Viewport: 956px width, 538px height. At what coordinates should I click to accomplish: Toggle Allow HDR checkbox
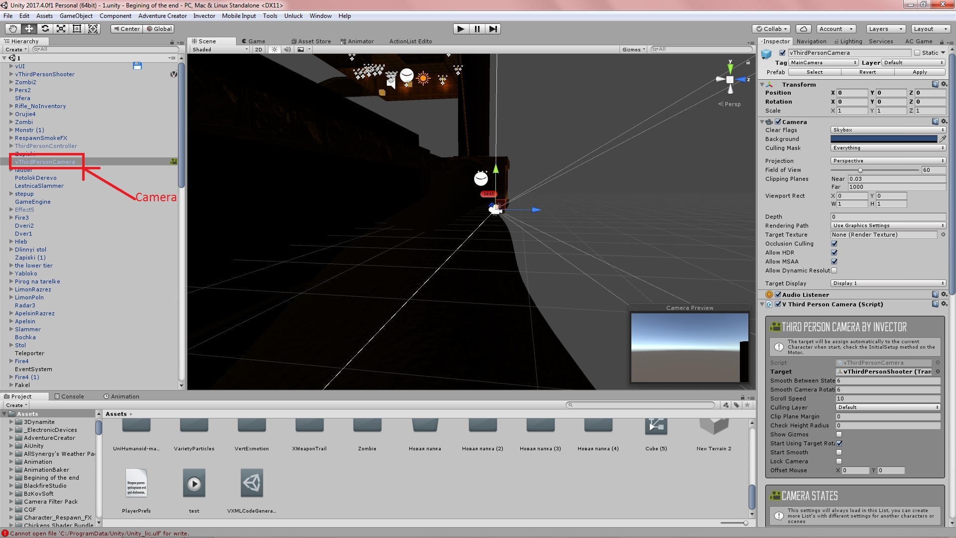834,253
